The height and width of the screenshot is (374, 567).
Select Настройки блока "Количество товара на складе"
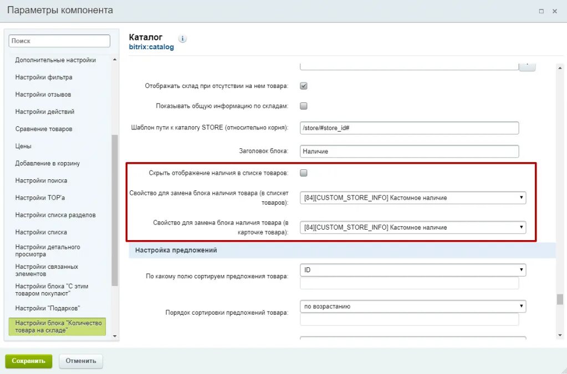tap(57, 327)
